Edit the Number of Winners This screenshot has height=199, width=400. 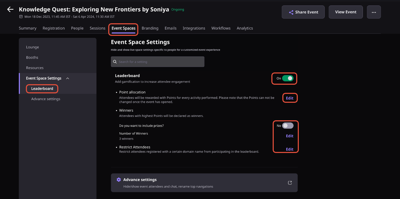(x=290, y=136)
